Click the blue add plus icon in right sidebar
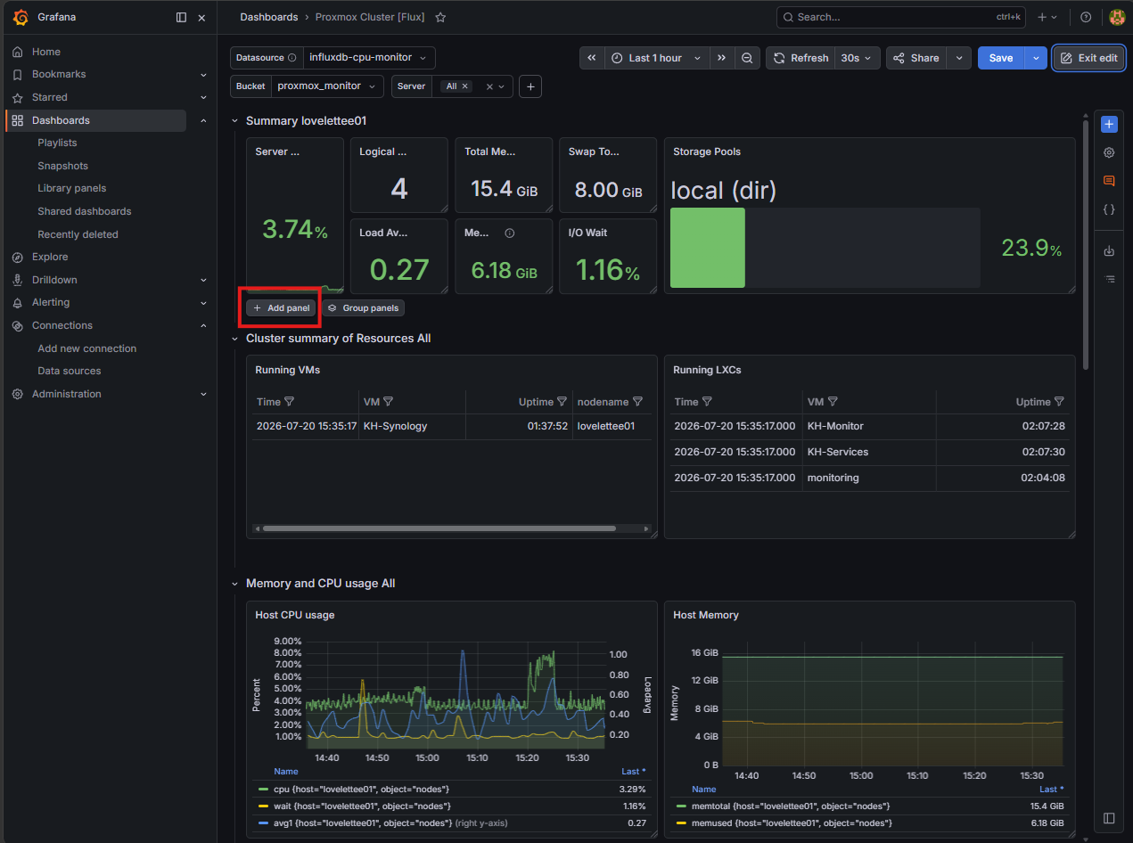 [1109, 124]
